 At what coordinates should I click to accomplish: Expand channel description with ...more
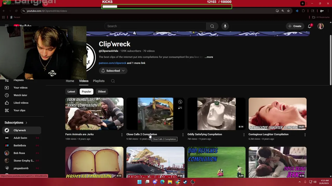pos(209,57)
